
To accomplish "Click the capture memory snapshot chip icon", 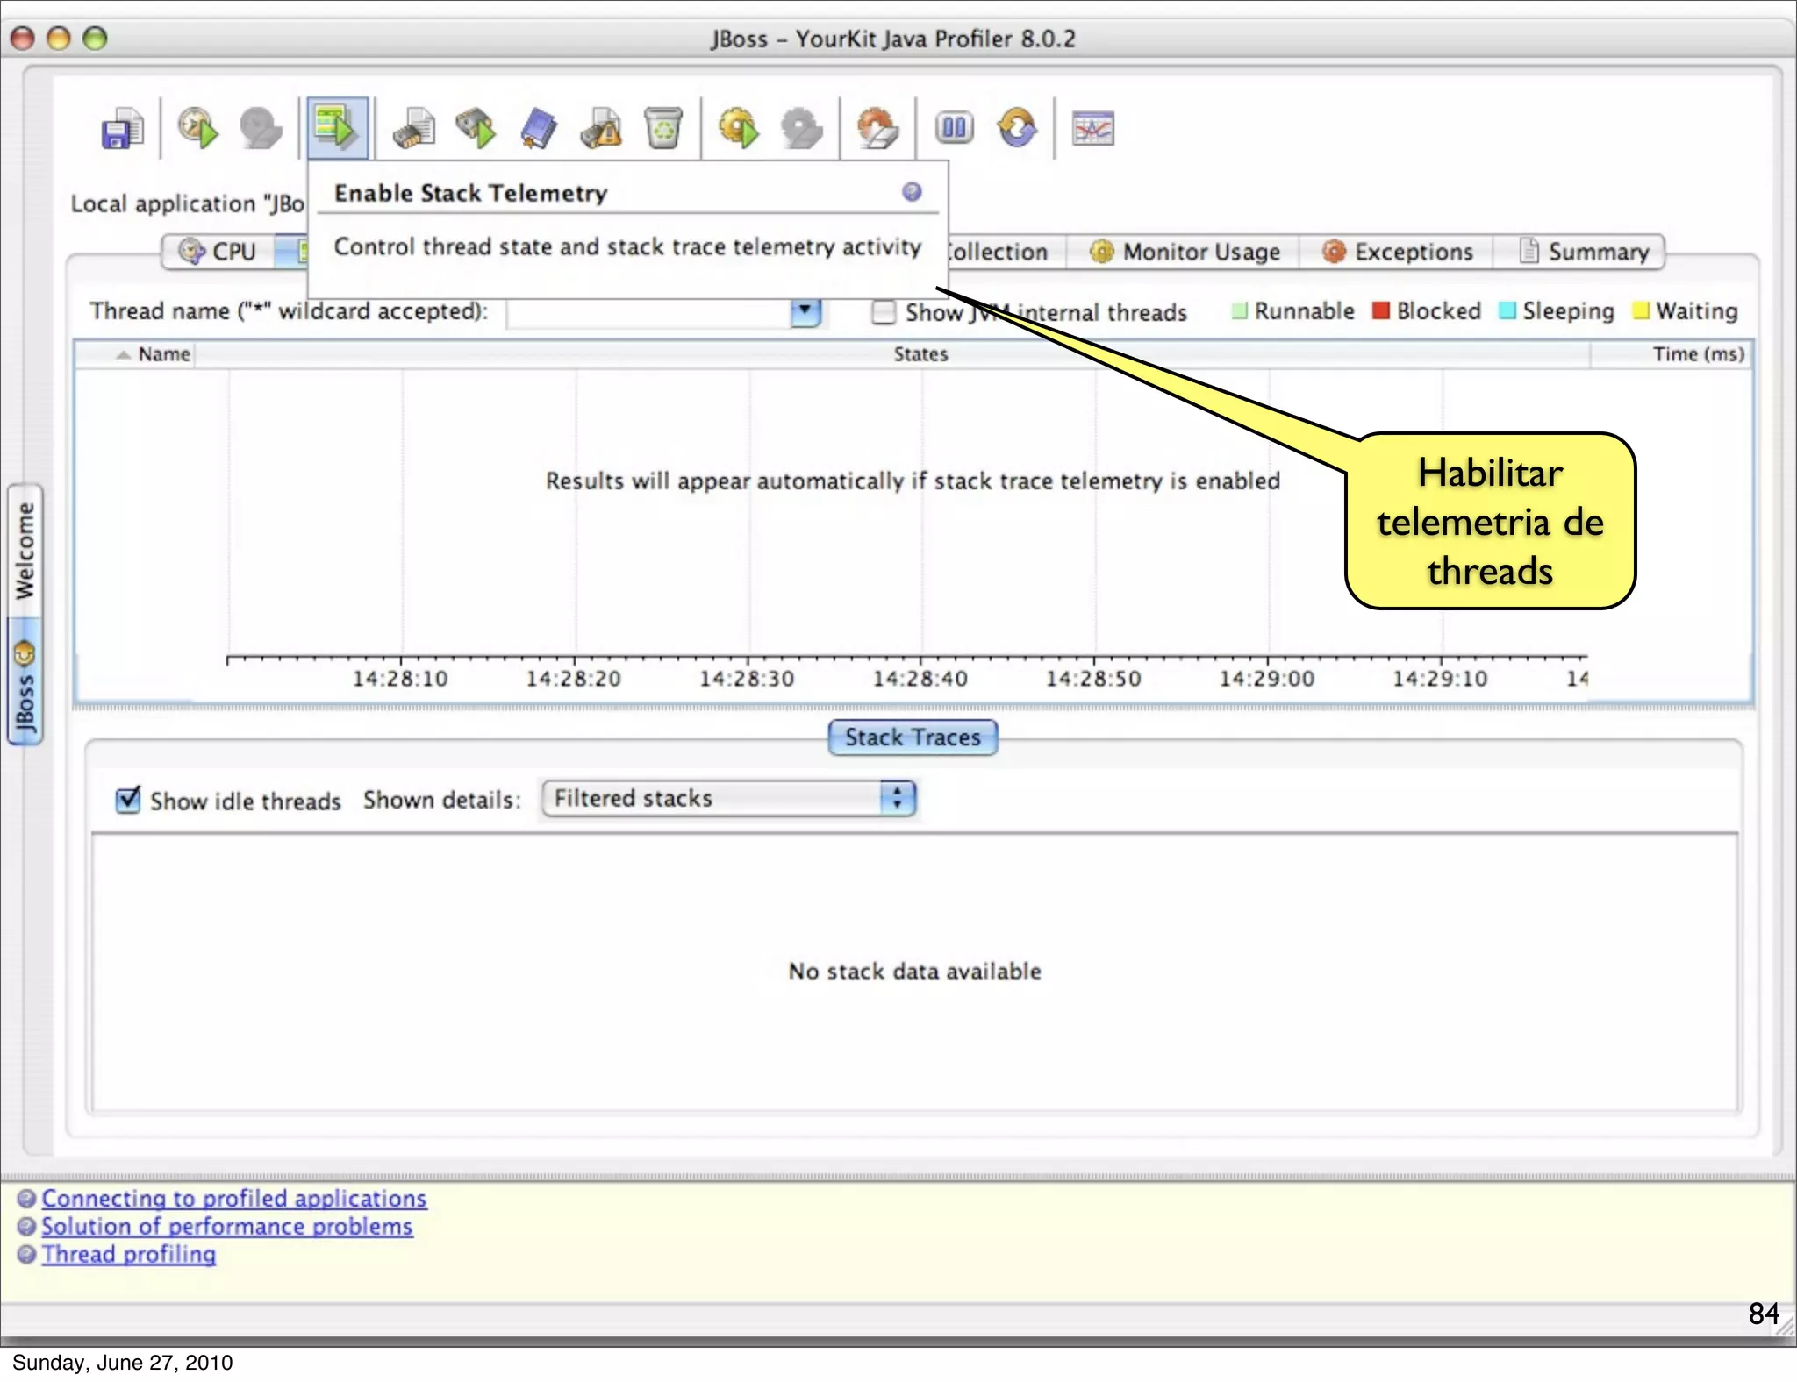I will pyautogui.click(x=413, y=130).
